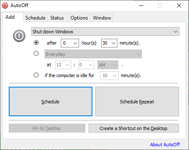Click Create a Shortcut on the Desktop
This screenshot has height=150, width=189.
pos(134,128)
